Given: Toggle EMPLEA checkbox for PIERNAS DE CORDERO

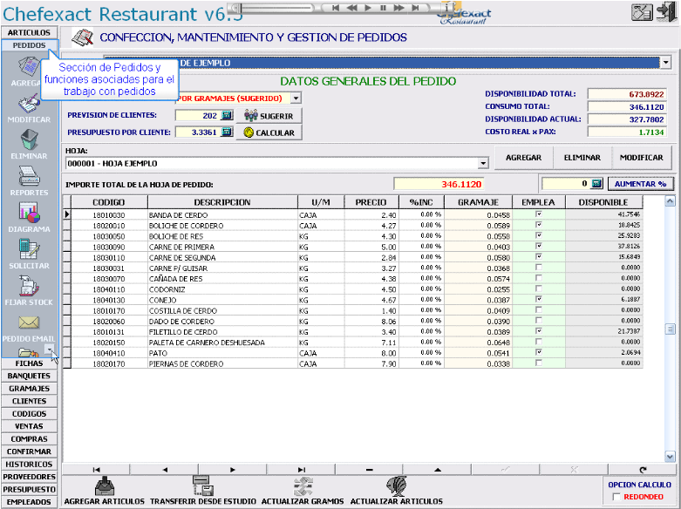Looking at the screenshot, I should [539, 363].
